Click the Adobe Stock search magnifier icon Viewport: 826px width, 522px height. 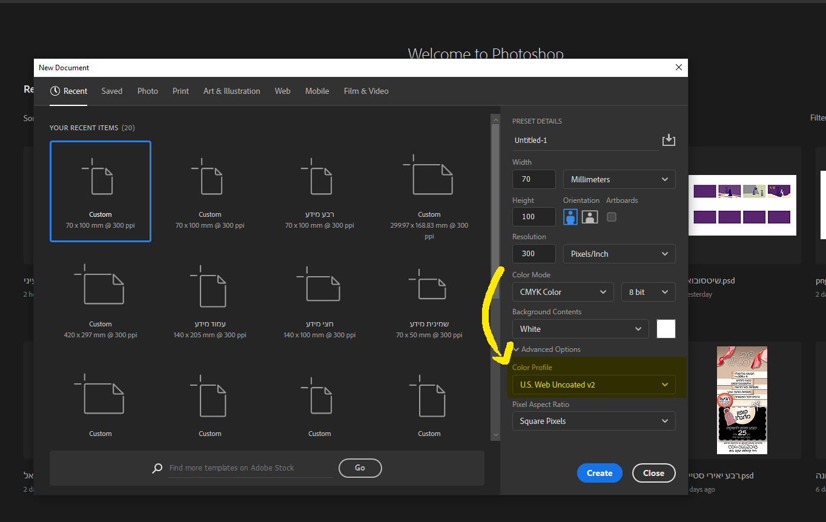coord(157,468)
